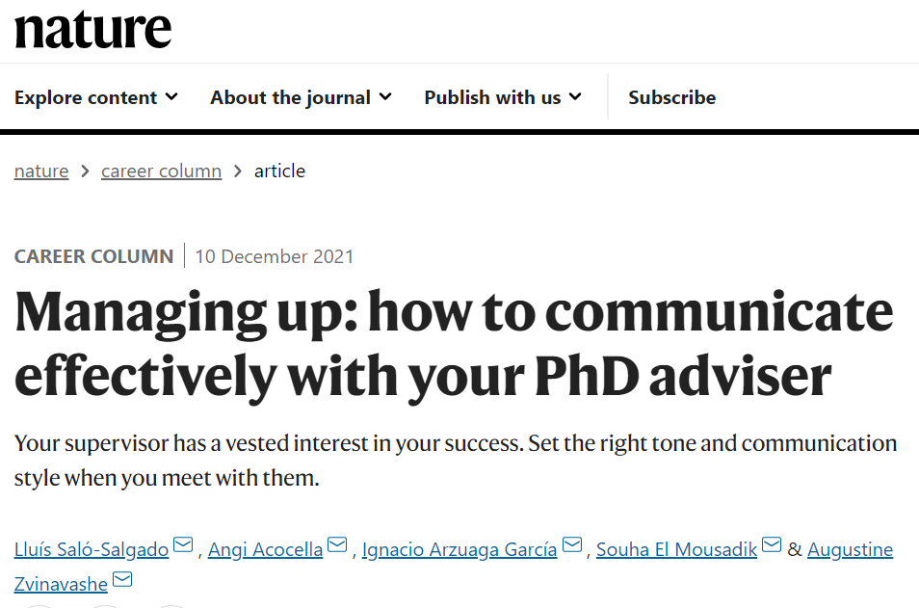Open the Explore content menu
Image resolution: width=919 pixels, height=608 pixels.
click(86, 97)
